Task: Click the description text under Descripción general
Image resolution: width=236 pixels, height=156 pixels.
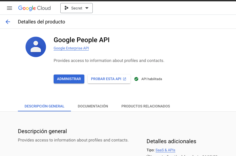Action: (73, 140)
